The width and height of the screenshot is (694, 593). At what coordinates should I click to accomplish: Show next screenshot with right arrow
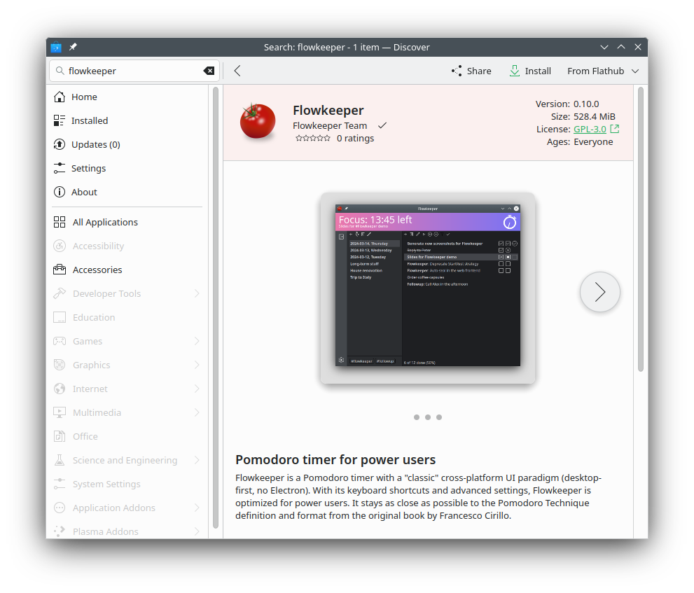pyautogui.click(x=599, y=292)
